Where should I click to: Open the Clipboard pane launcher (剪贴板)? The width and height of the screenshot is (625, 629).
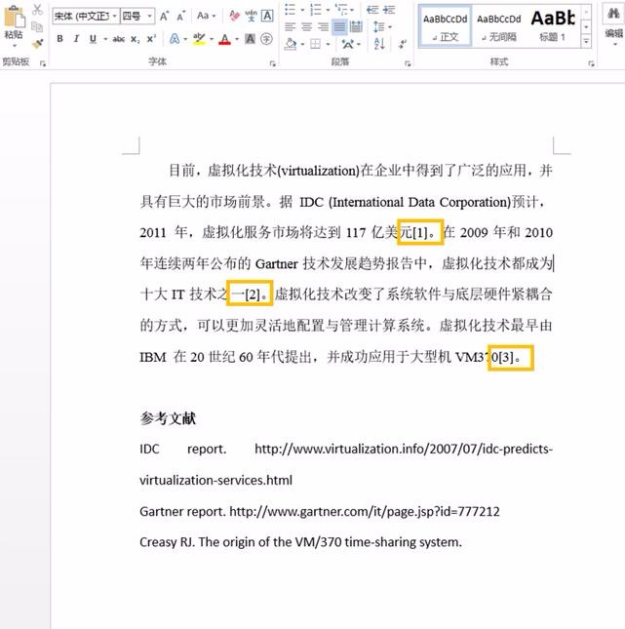tap(43, 63)
